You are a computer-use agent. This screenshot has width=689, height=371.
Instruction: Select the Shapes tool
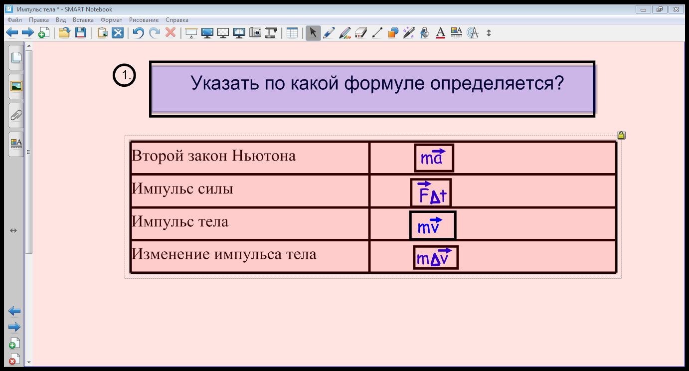point(393,33)
